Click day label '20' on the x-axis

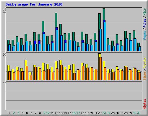pyautogui.click(x=91, y=113)
